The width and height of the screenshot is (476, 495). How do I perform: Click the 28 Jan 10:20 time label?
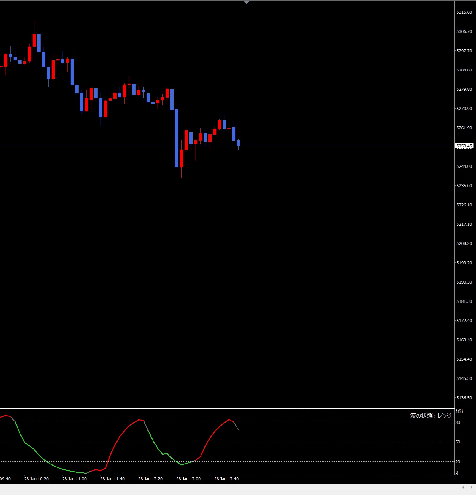click(x=37, y=479)
